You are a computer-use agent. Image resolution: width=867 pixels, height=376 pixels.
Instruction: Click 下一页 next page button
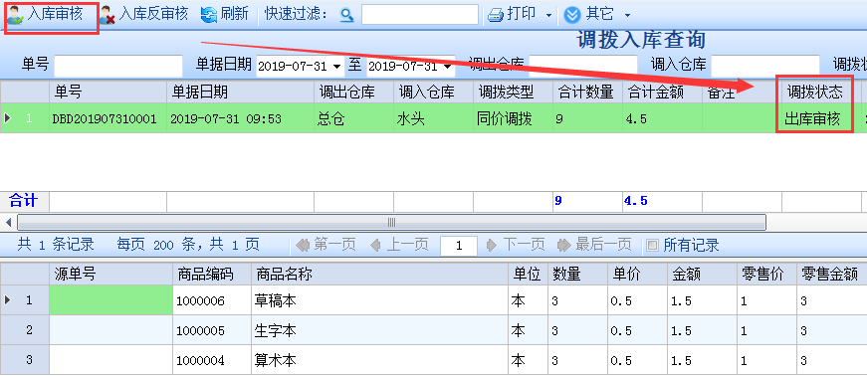(x=516, y=245)
